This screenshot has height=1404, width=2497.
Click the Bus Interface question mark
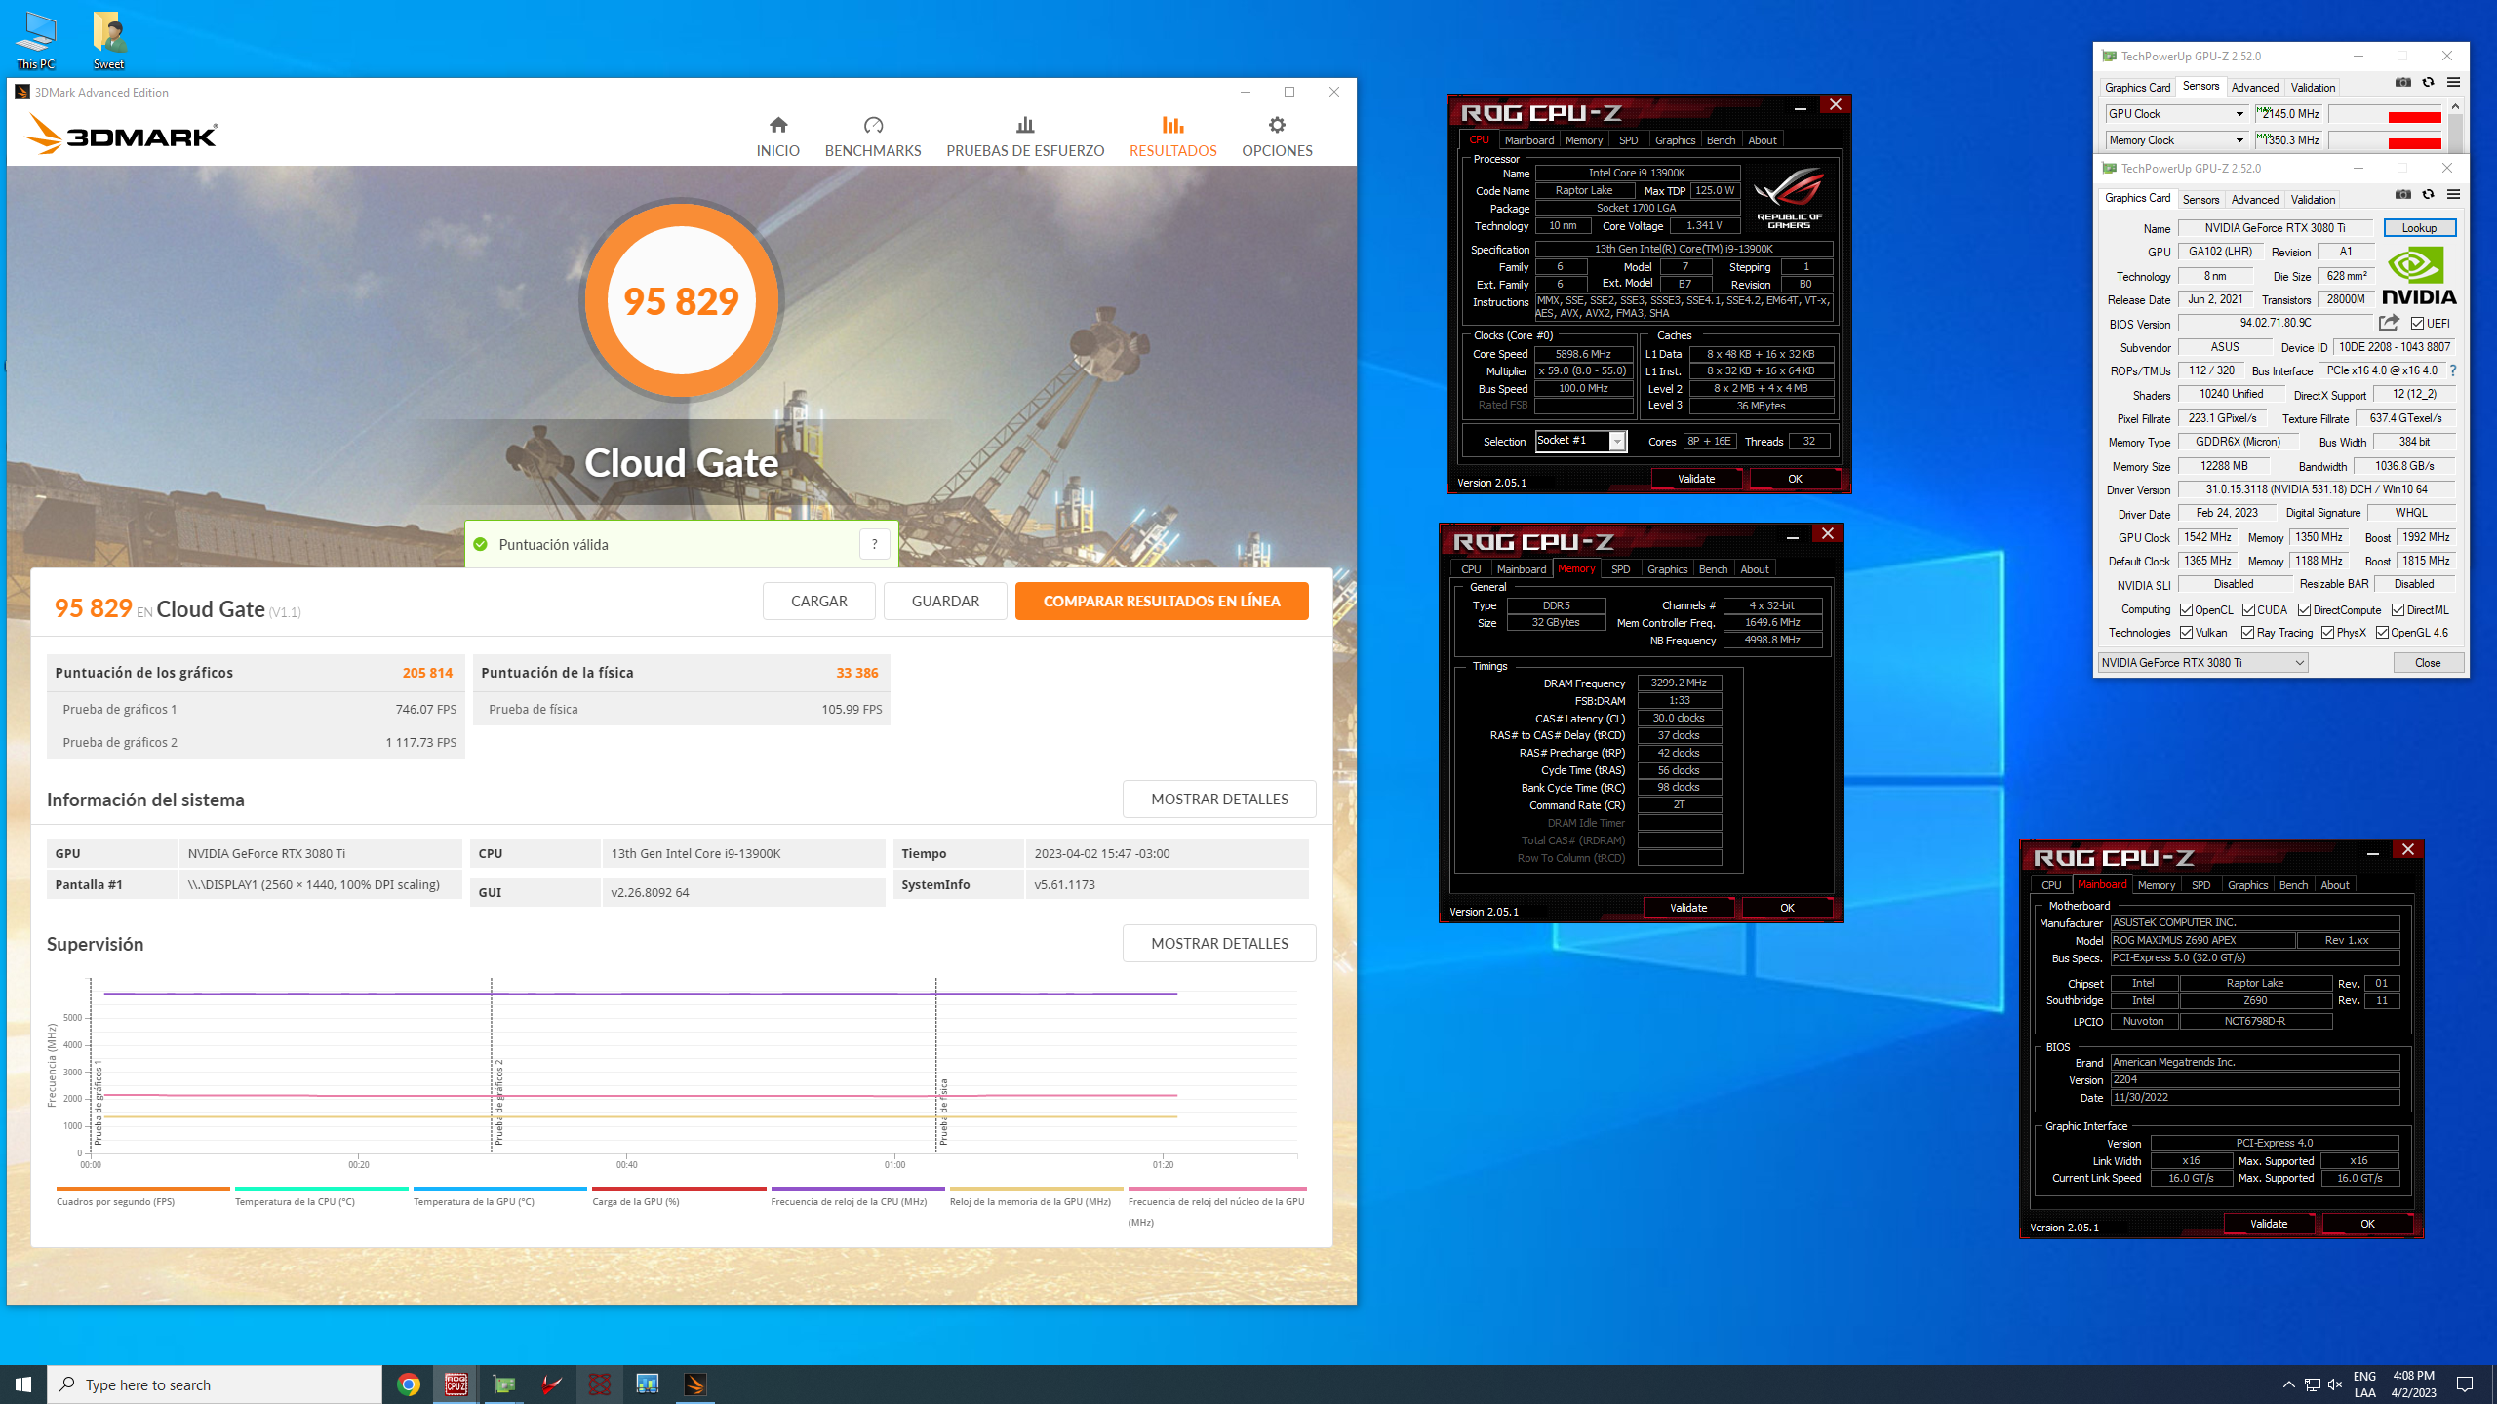[x=2453, y=370]
